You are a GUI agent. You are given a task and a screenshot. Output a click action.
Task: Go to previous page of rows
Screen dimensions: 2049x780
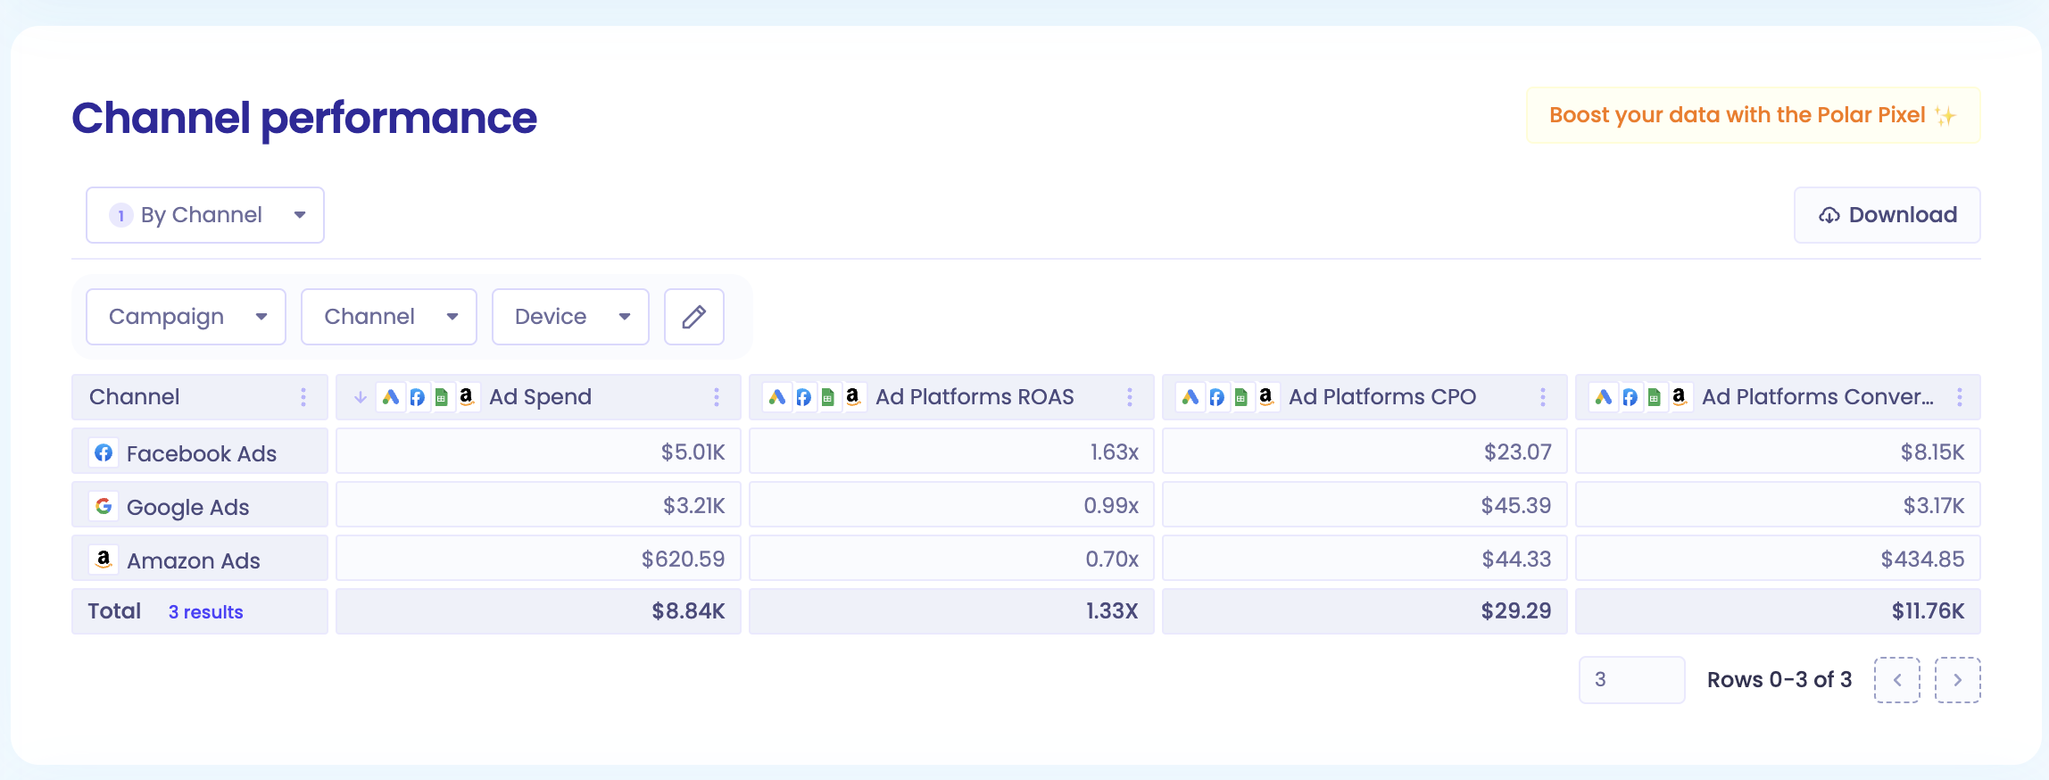tap(1897, 680)
